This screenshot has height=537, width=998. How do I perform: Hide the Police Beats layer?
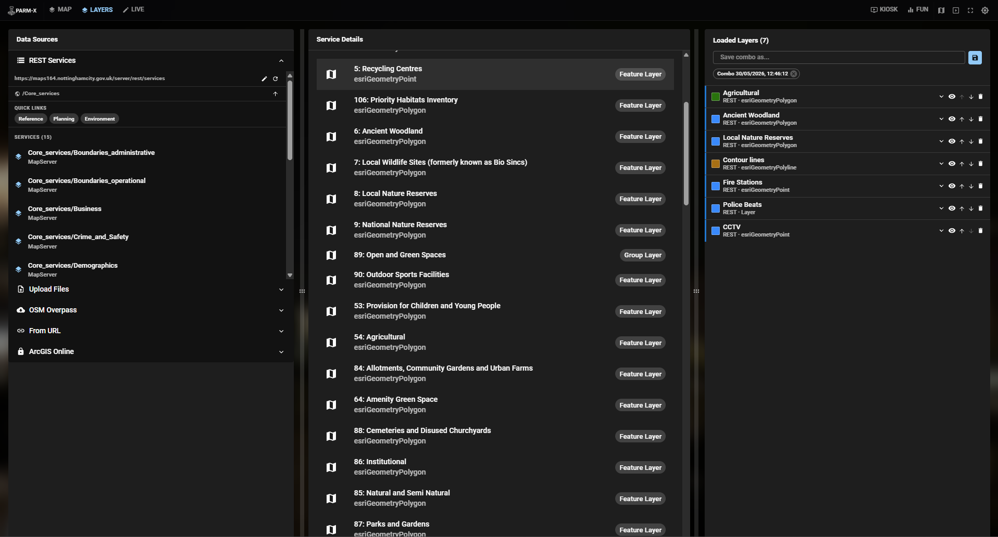952,208
